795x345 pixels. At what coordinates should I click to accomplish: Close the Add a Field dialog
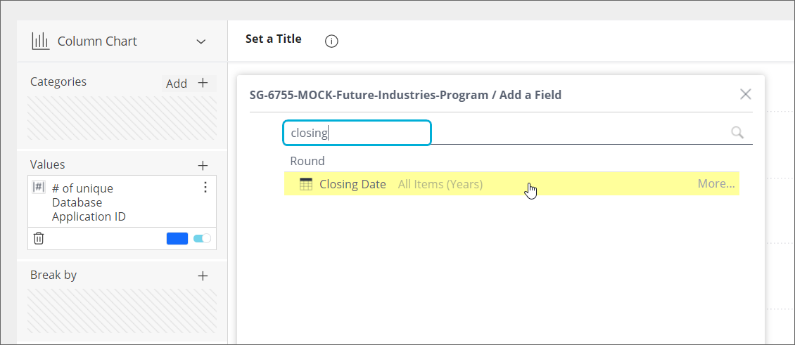pyautogui.click(x=746, y=94)
